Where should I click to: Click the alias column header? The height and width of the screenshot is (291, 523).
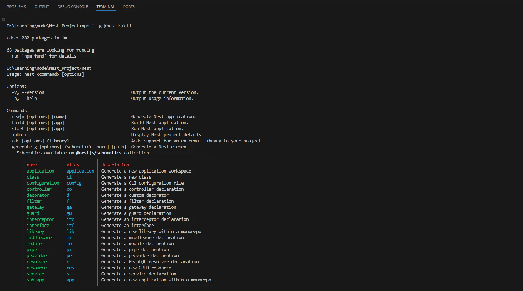click(x=73, y=165)
